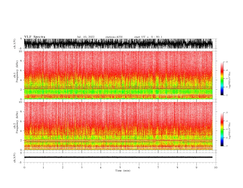Click the "ch.3(V)" axis label
Screen dimensions: 243x188
pos(15,158)
